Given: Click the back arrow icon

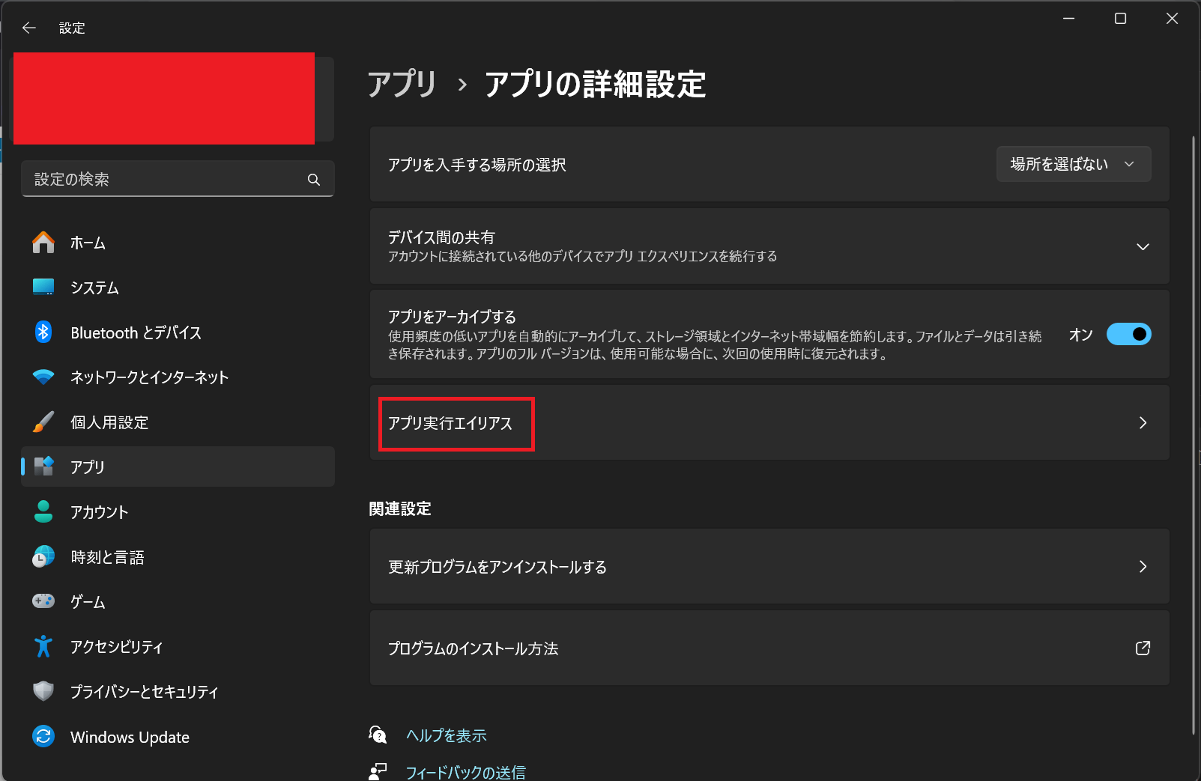Looking at the screenshot, I should pyautogui.click(x=29, y=28).
